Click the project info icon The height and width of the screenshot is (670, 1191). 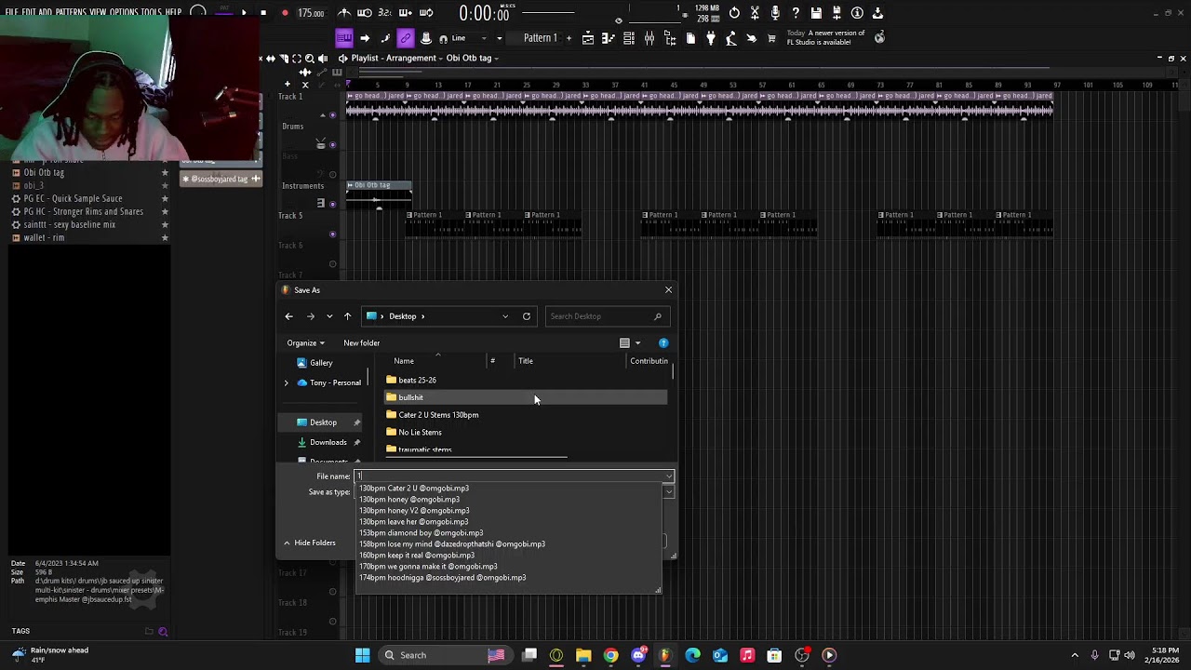(x=857, y=13)
